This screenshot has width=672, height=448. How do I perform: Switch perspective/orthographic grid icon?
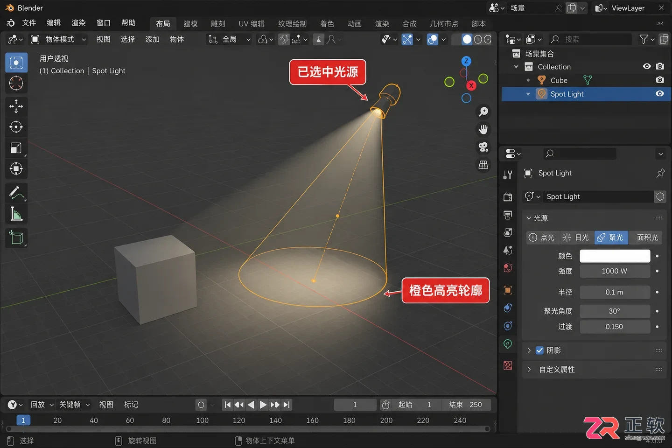click(483, 165)
